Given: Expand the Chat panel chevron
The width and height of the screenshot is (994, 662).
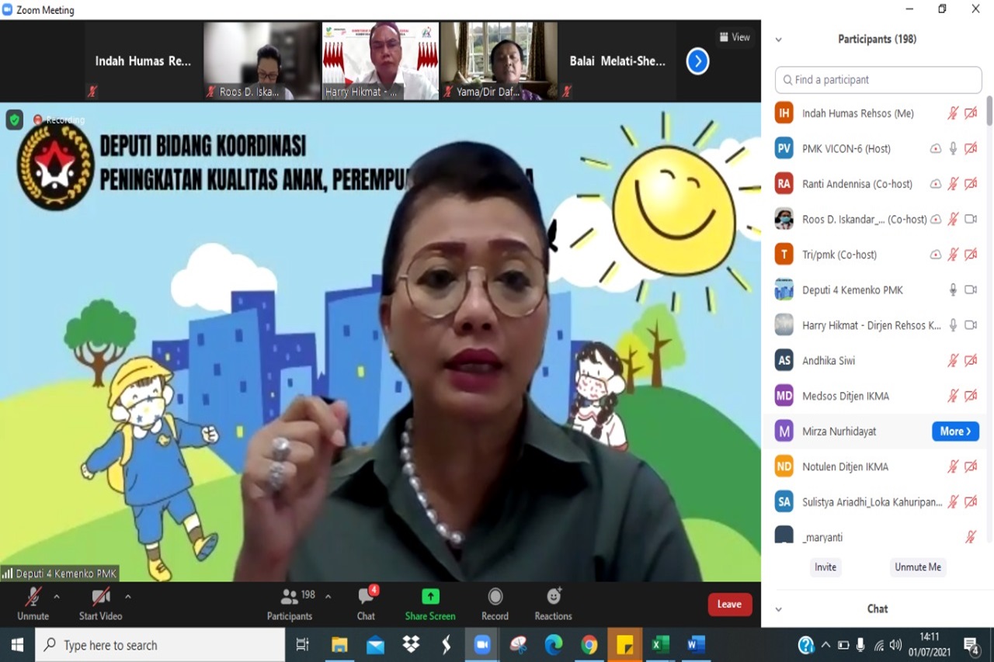Looking at the screenshot, I should (x=779, y=609).
